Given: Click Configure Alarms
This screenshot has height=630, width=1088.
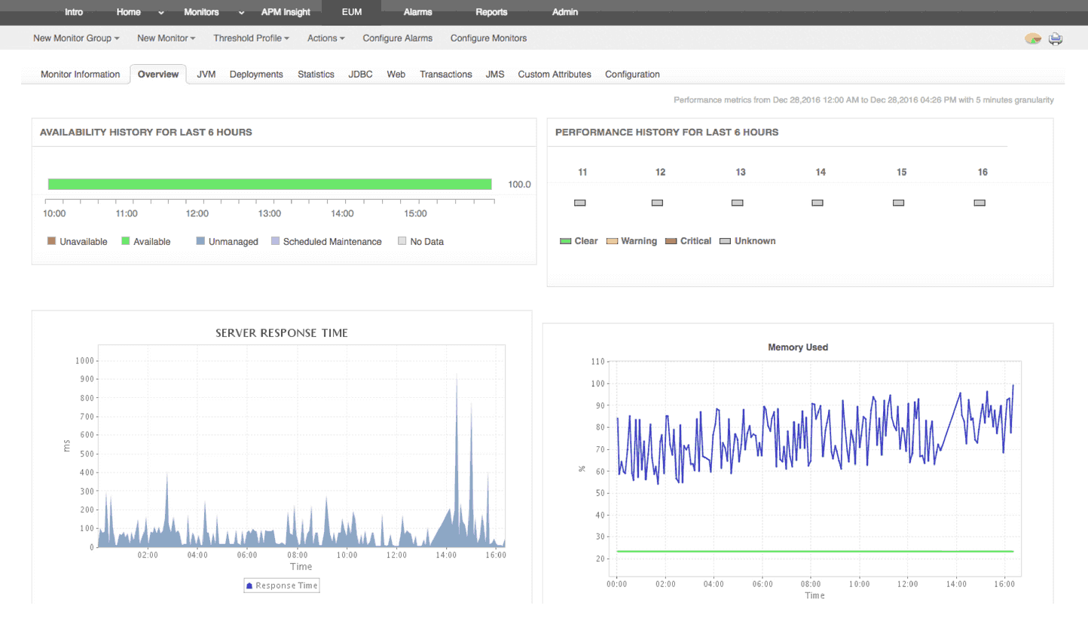Looking at the screenshot, I should [x=397, y=38].
